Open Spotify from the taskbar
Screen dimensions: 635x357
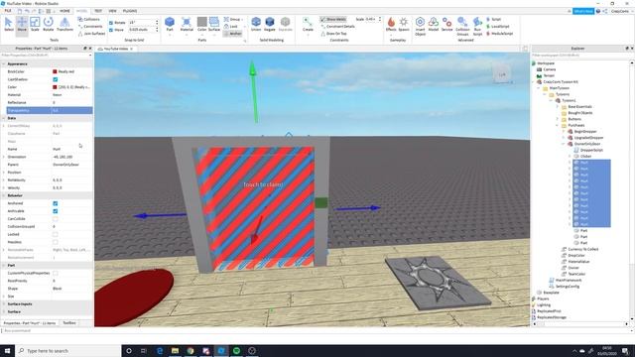(236, 350)
